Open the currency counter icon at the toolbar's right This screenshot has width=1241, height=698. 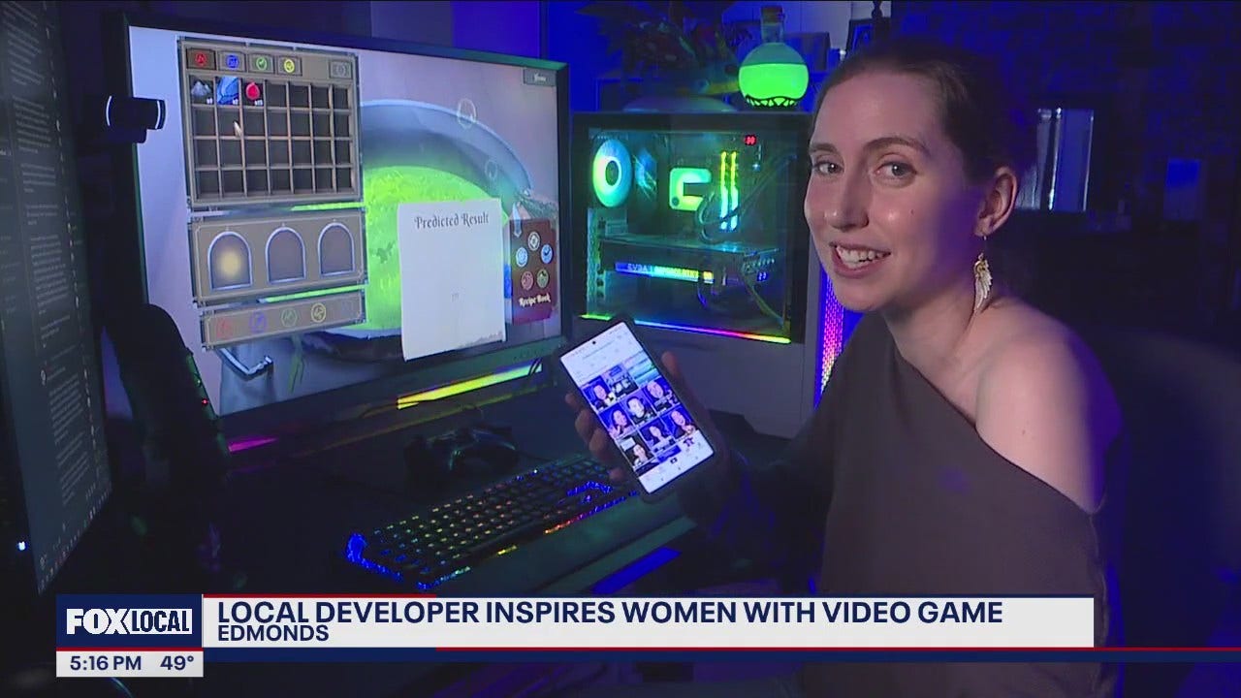click(x=340, y=69)
